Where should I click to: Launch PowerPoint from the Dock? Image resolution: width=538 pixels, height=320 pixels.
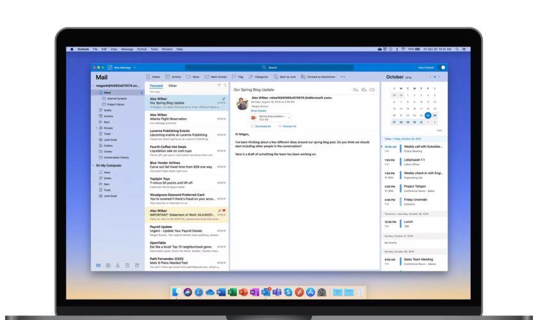tap(243, 292)
